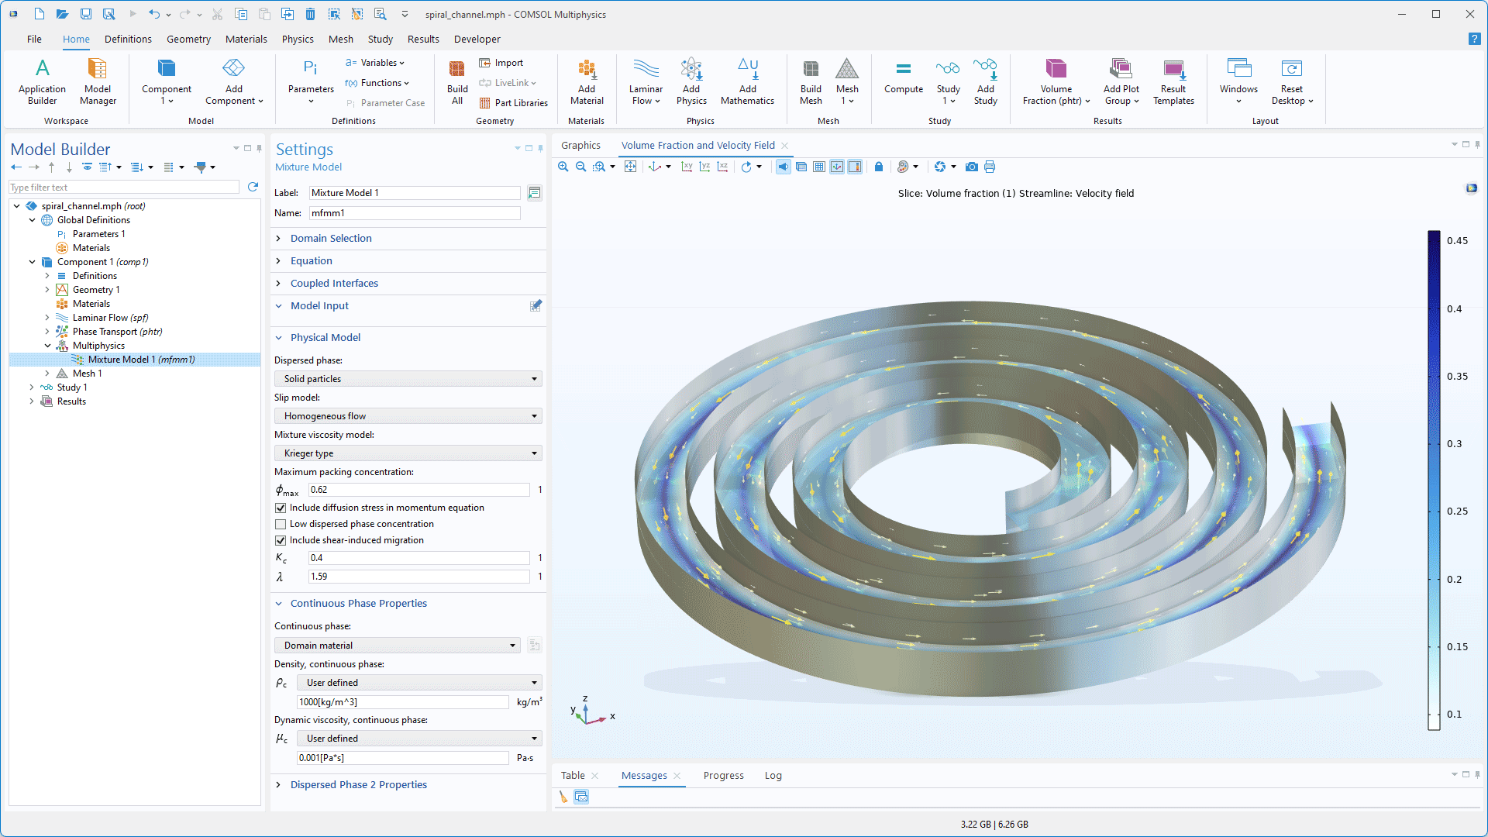
Task: Toggle the show grid button
Action: pyautogui.click(x=819, y=167)
